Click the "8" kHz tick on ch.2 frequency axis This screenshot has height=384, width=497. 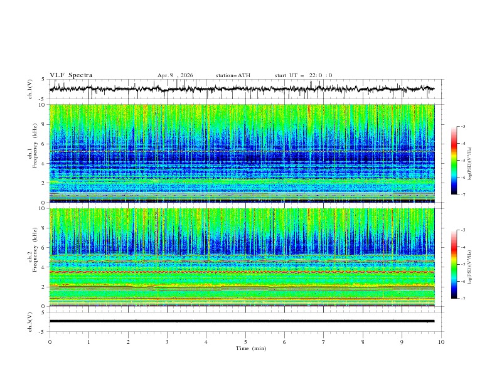[x=43, y=228]
